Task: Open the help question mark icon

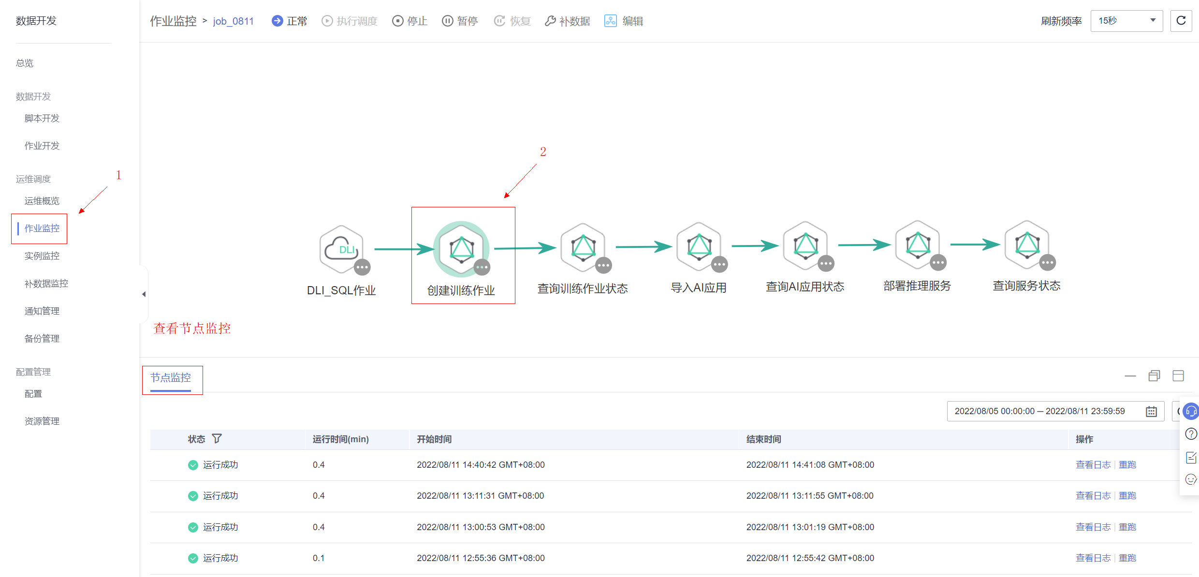Action: [1191, 434]
